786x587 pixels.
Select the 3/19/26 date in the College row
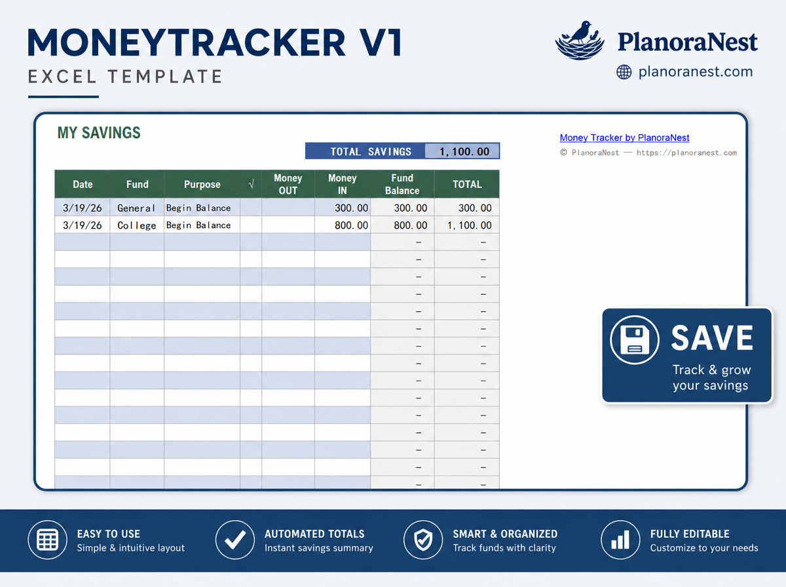coord(83,225)
